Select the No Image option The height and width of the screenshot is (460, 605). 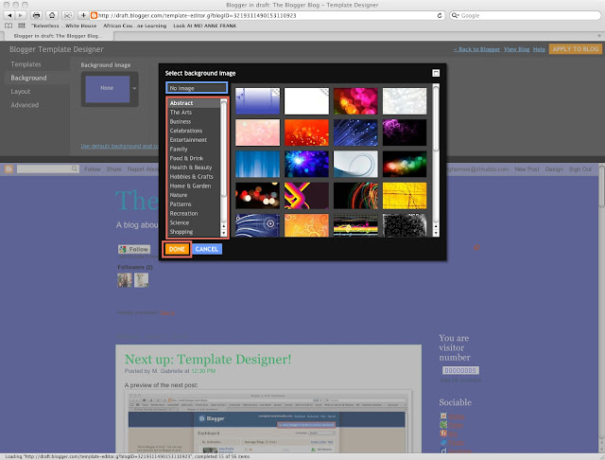click(x=197, y=88)
